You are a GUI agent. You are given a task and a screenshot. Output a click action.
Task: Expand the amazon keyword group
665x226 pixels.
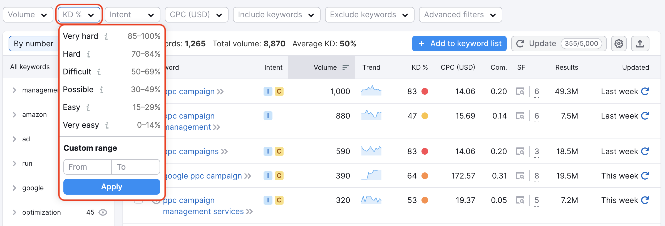(14, 115)
